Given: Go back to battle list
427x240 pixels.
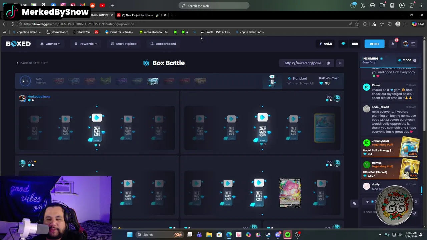Looking at the screenshot, I should click(x=32, y=63).
